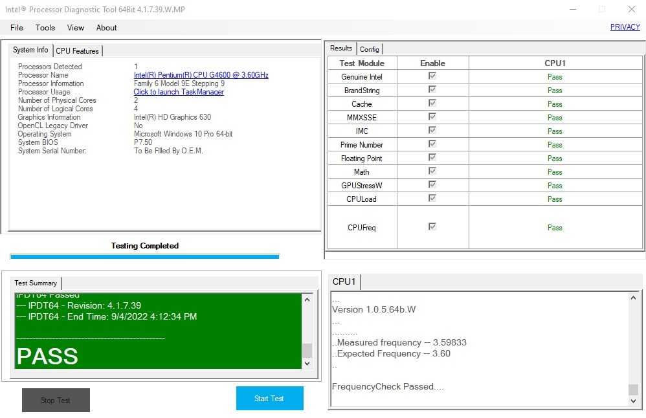Toggle the Genuine Intel test checkbox
646x418 pixels.
coord(432,76)
